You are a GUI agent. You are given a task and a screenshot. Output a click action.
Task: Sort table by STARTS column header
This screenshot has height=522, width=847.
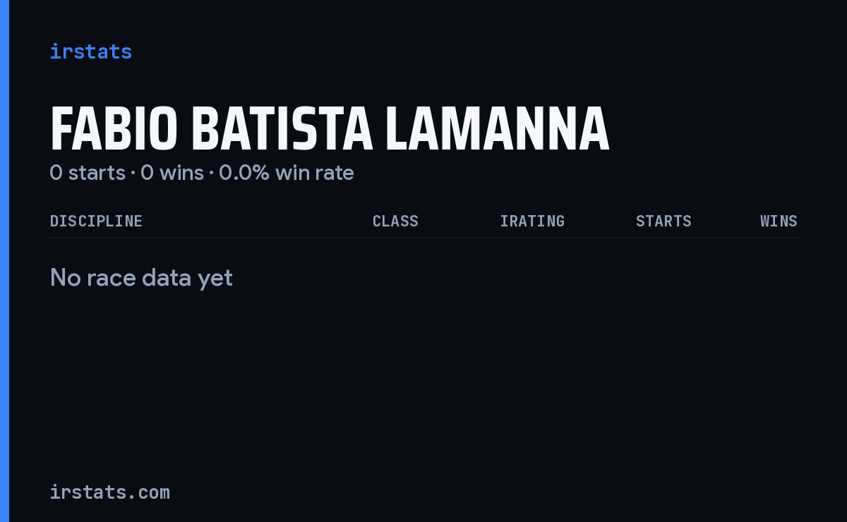663,221
